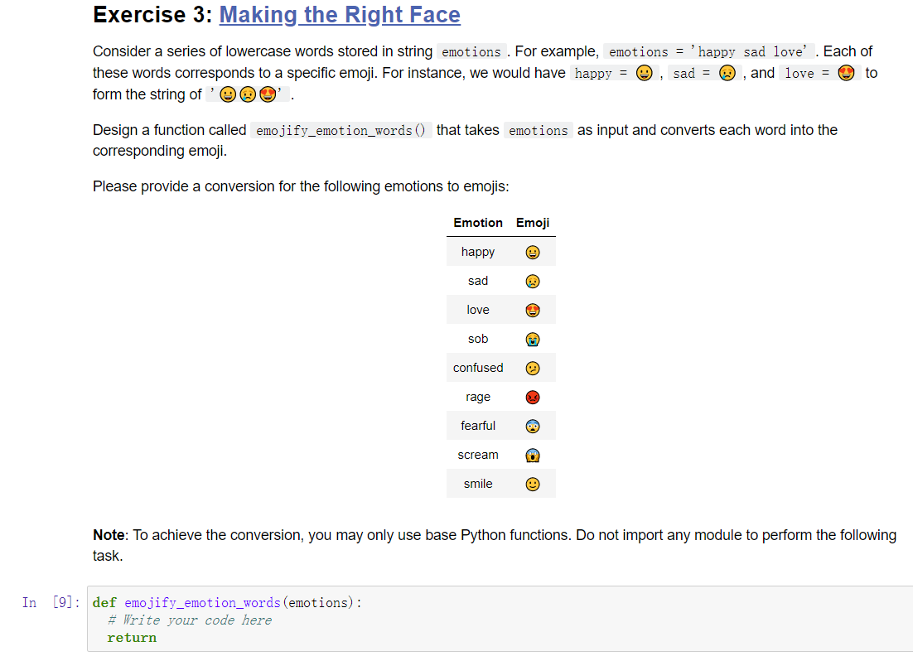This screenshot has height=661, width=913.
Task: Click the inline emoji next to 'happy ='
Action: point(644,73)
